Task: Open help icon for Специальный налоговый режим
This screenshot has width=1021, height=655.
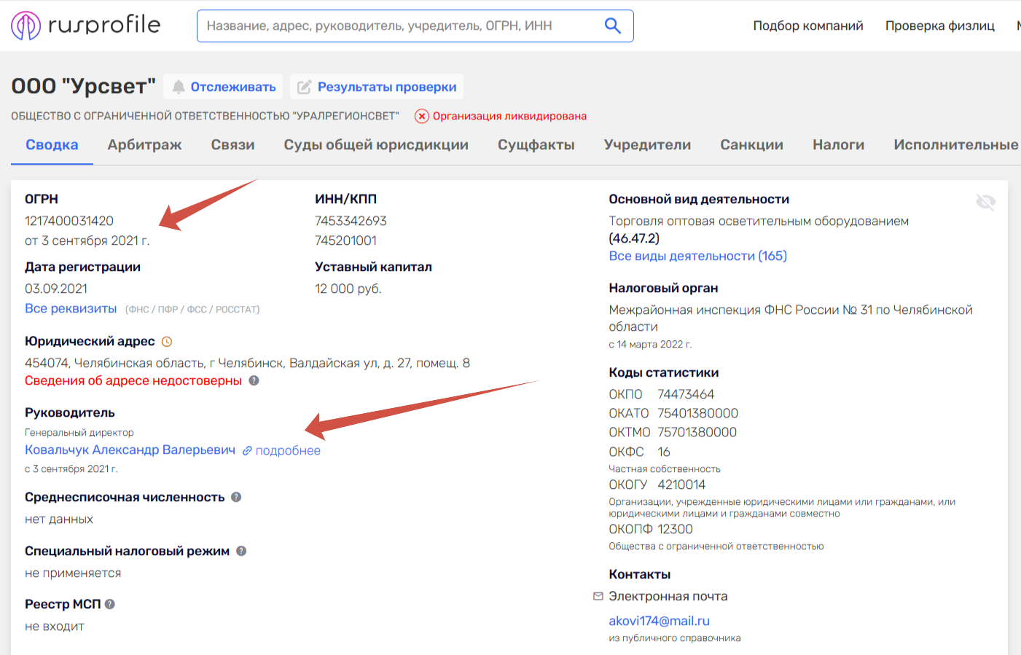Action: pyautogui.click(x=241, y=551)
